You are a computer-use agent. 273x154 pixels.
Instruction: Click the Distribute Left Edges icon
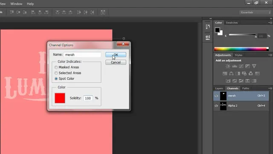(x=79, y=12)
